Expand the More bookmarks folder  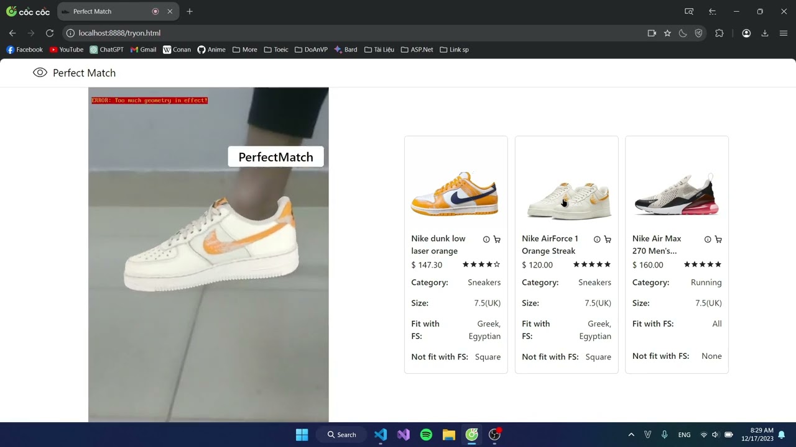tap(244, 50)
